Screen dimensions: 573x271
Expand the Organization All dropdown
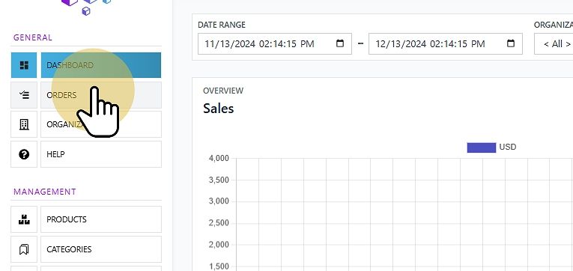554,44
